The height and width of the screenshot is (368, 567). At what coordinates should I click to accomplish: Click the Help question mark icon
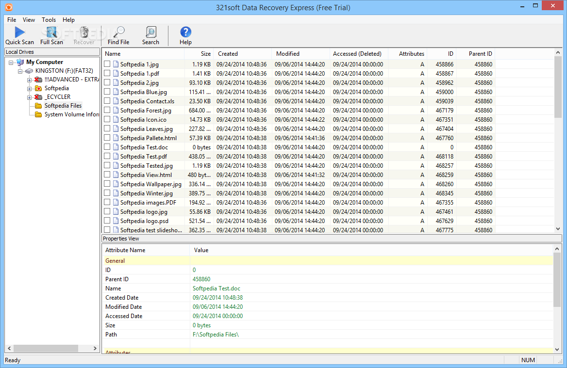[185, 32]
